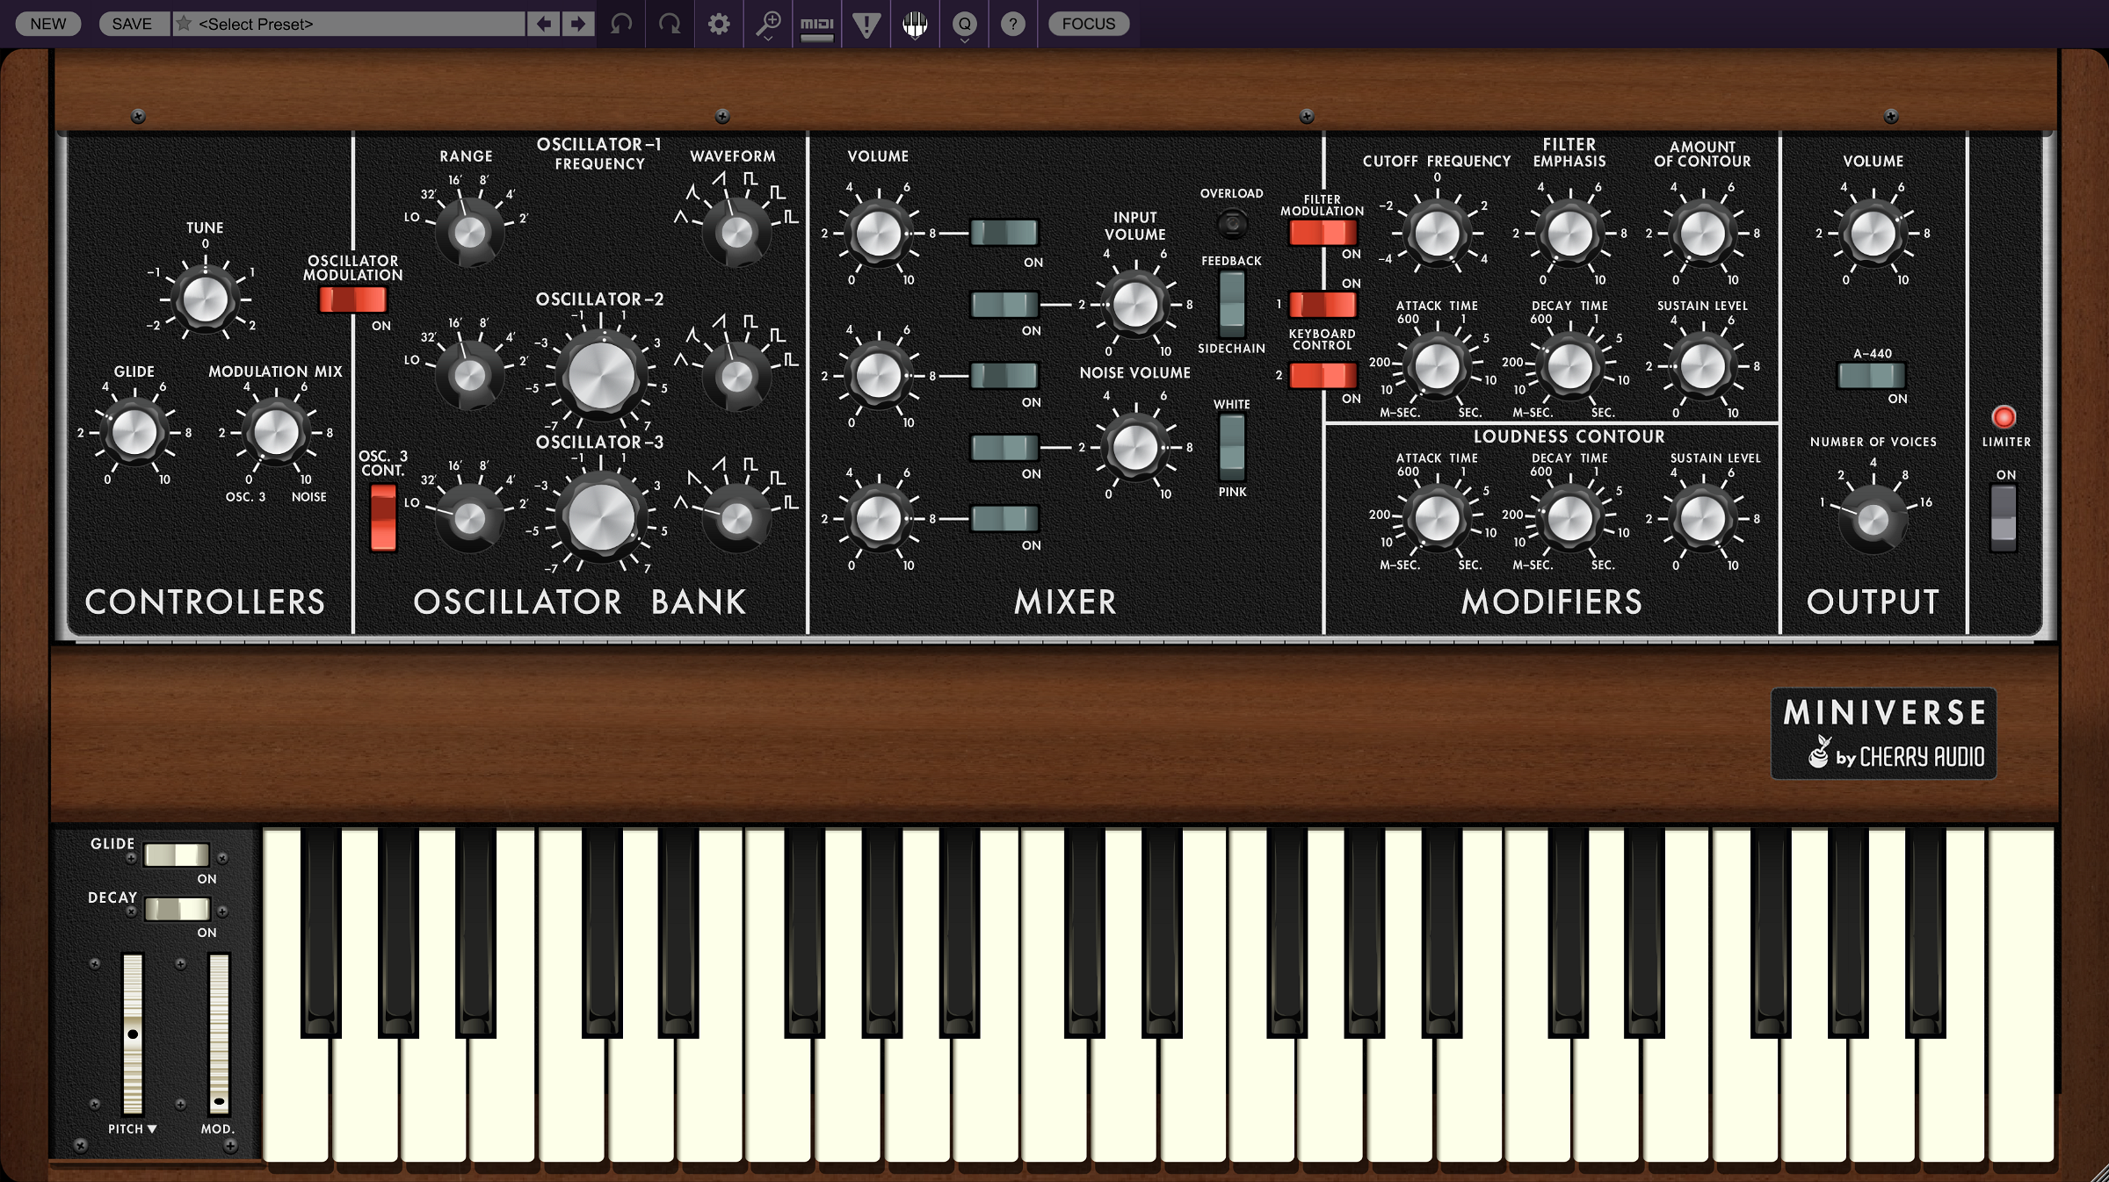Click the panic exclamation triangle icon
This screenshot has height=1182, width=2109.
tap(866, 24)
